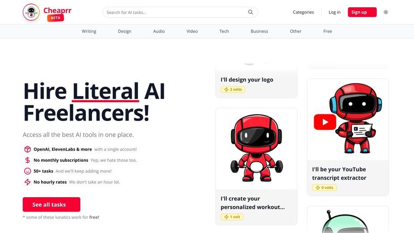Image resolution: width=414 pixels, height=233 pixels.
Task: Click the Log in link
Action: click(x=334, y=12)
